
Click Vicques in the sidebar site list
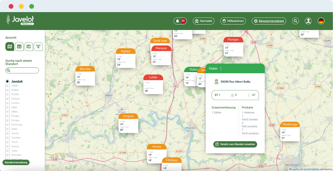(15, 146)
